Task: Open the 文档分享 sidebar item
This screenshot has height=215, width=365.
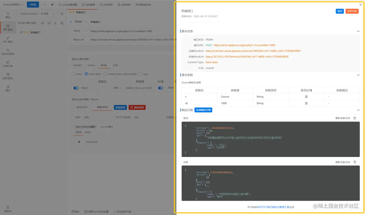Action: point(8,64)
